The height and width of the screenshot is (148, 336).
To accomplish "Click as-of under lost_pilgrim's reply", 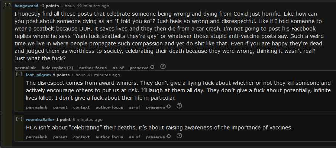I will [x=135, y=107].
